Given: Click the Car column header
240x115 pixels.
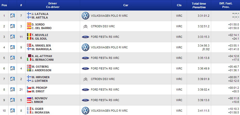Looking at the screenshot, I should click(126, 5).
